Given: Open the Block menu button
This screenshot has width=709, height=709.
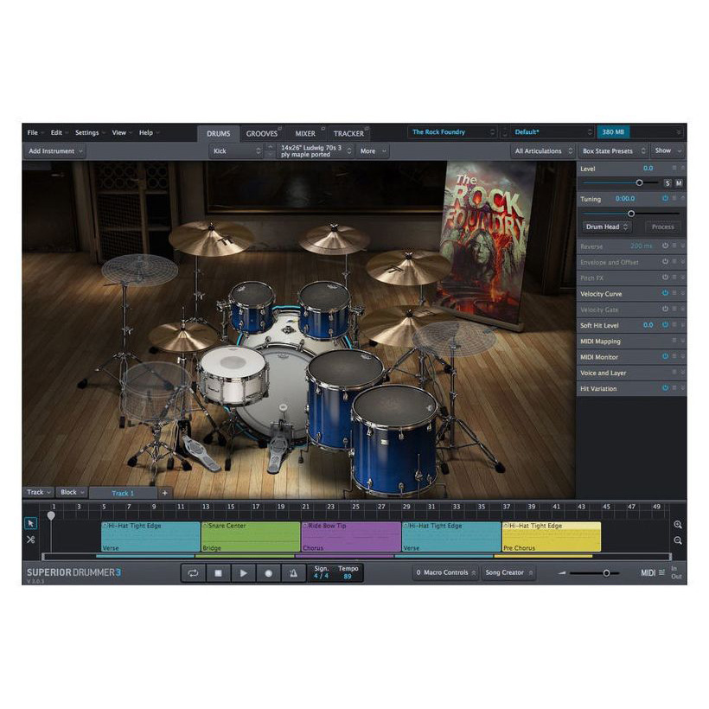Looking at the screenshot, I should [73, 492].
